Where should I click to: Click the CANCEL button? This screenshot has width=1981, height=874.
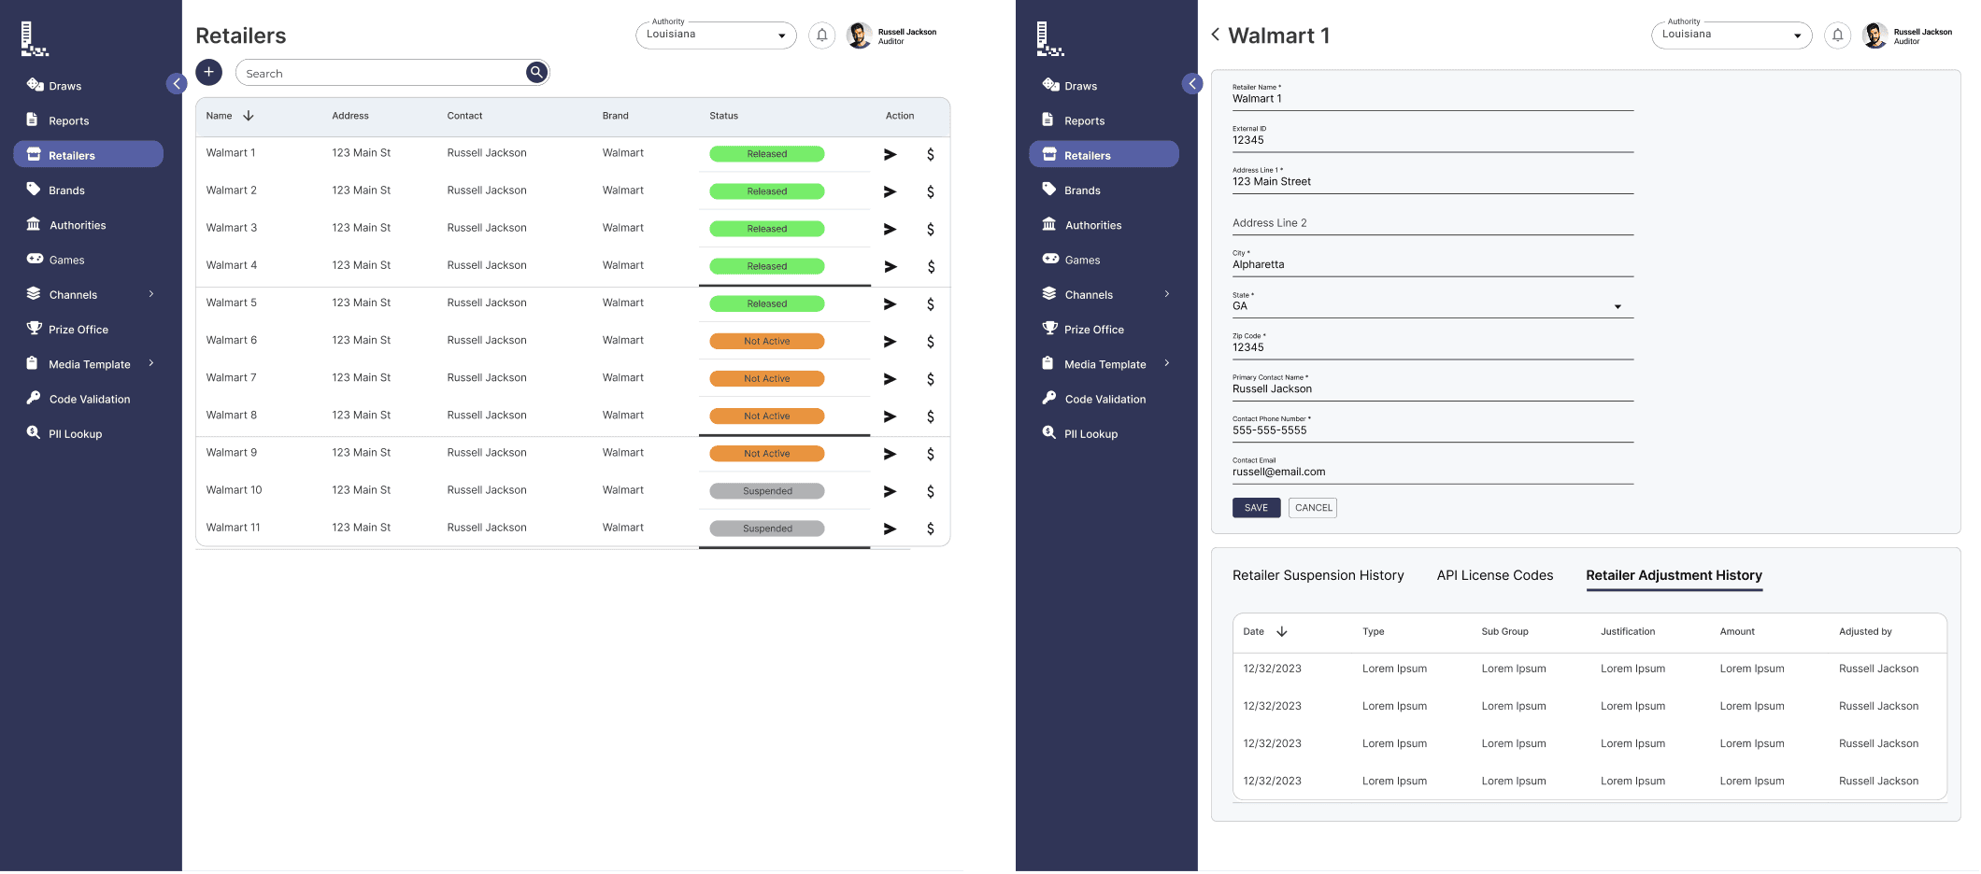click(1313, 508)
